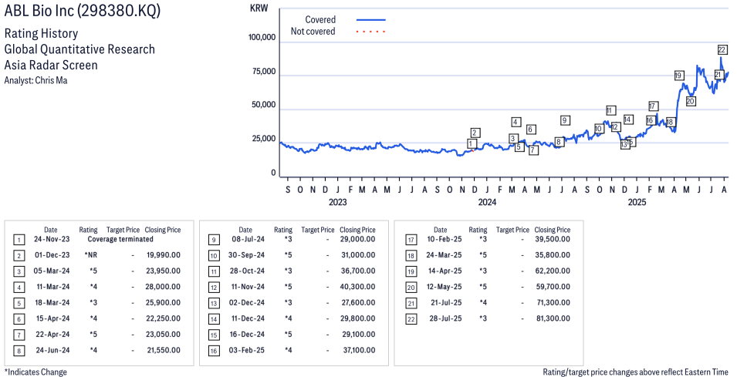737x377 pixels.
Task: Select the 22,250.00 closing price
Action: 163,318
